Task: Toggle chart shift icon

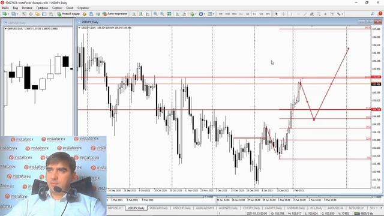Action: coord(184,14)
